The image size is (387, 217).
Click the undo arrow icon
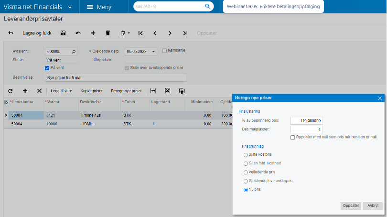[78, 33]
